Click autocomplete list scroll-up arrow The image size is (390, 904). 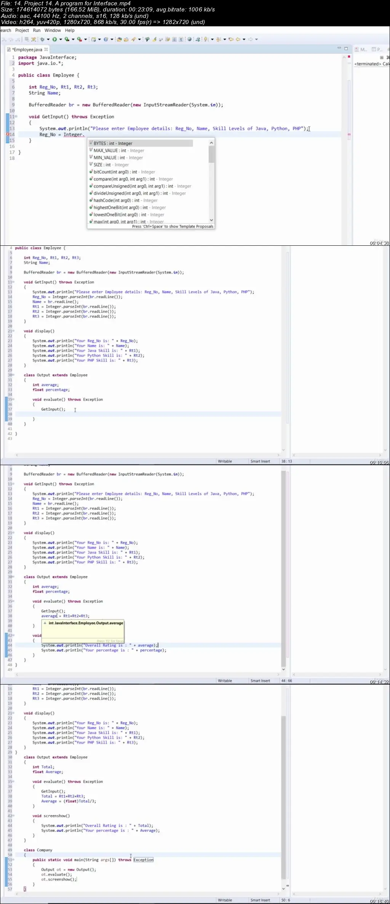[x=211, y=143]
